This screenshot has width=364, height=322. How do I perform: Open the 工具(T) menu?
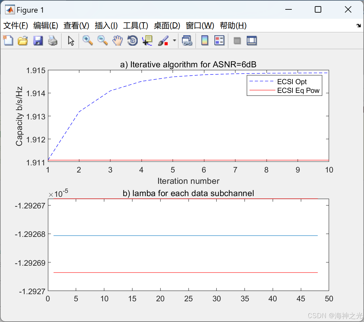tap(136, 26)
